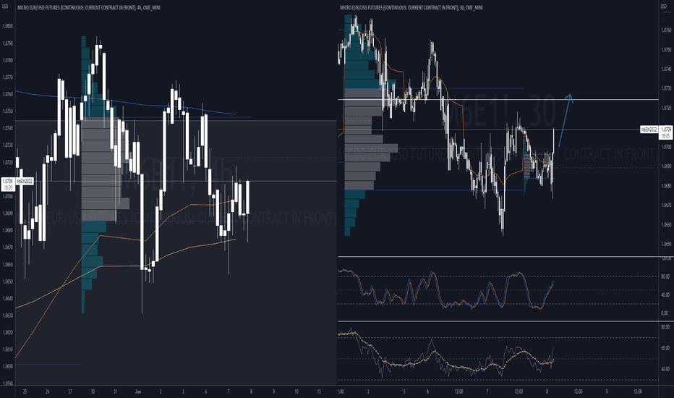Image resolution: width=674 pixels, height=398 pixels.
Task: Click the 1.0690 price label on 30-minute axis
Action: (666, 166)
